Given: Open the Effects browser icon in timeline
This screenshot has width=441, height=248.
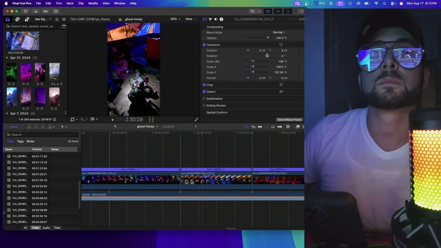Looking at the screenshot, I should coord(298,127).
